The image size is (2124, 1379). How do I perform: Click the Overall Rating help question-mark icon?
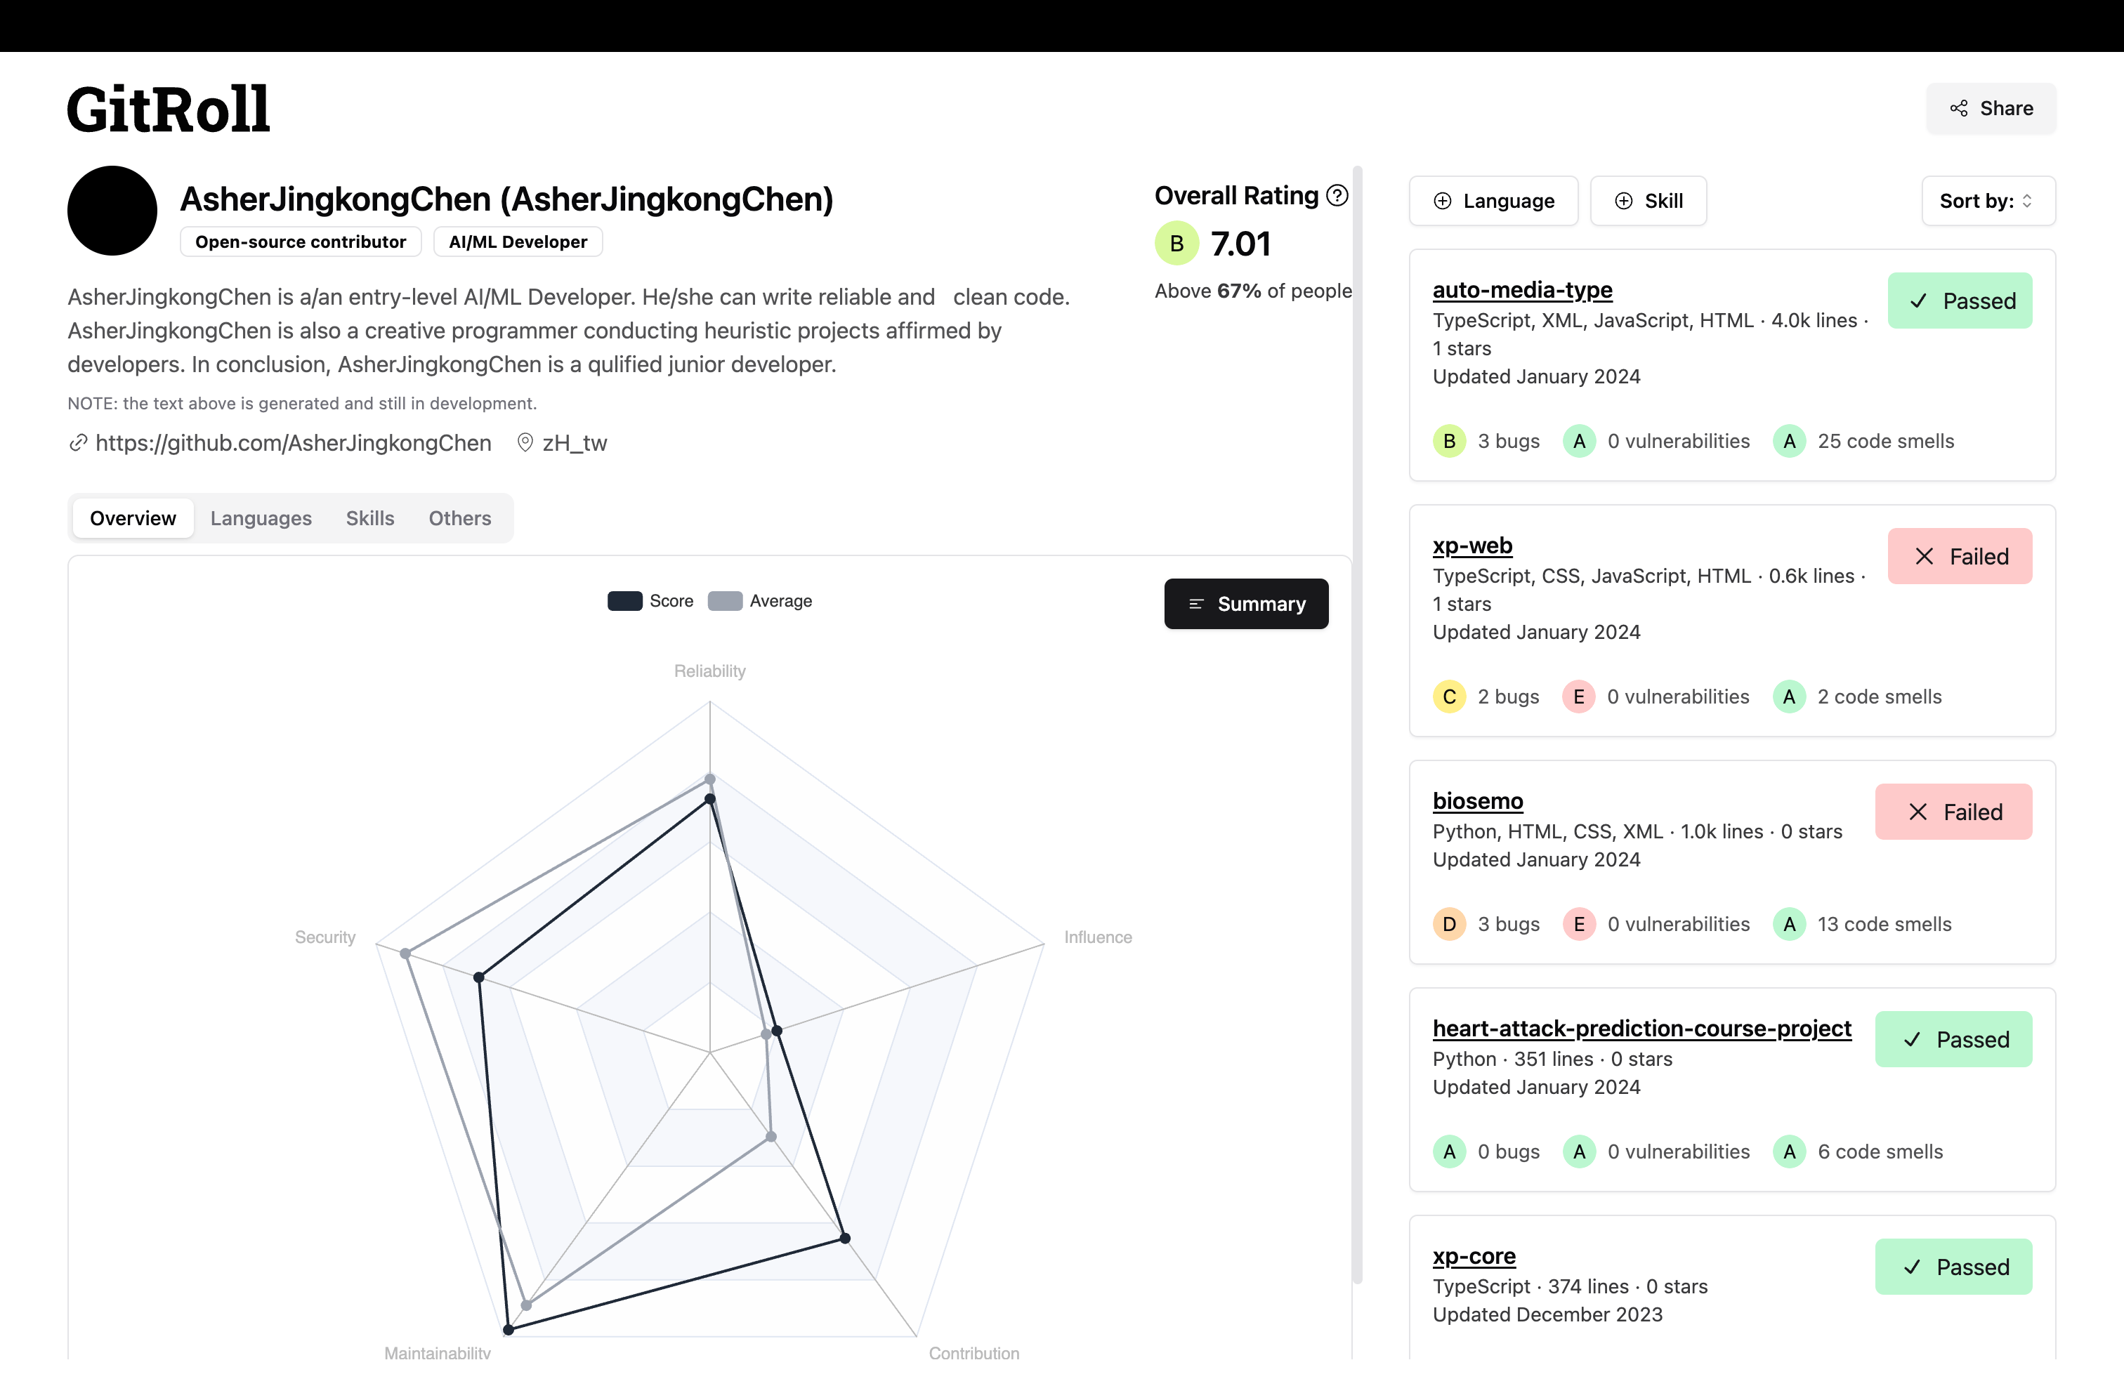[1337, 195]
